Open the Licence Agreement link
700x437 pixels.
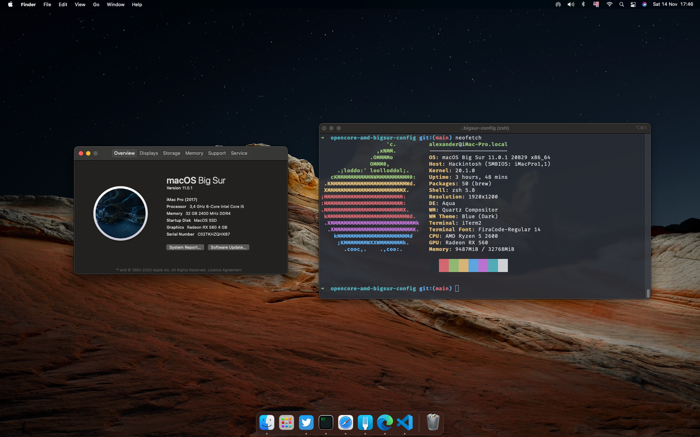coord(225,270)
